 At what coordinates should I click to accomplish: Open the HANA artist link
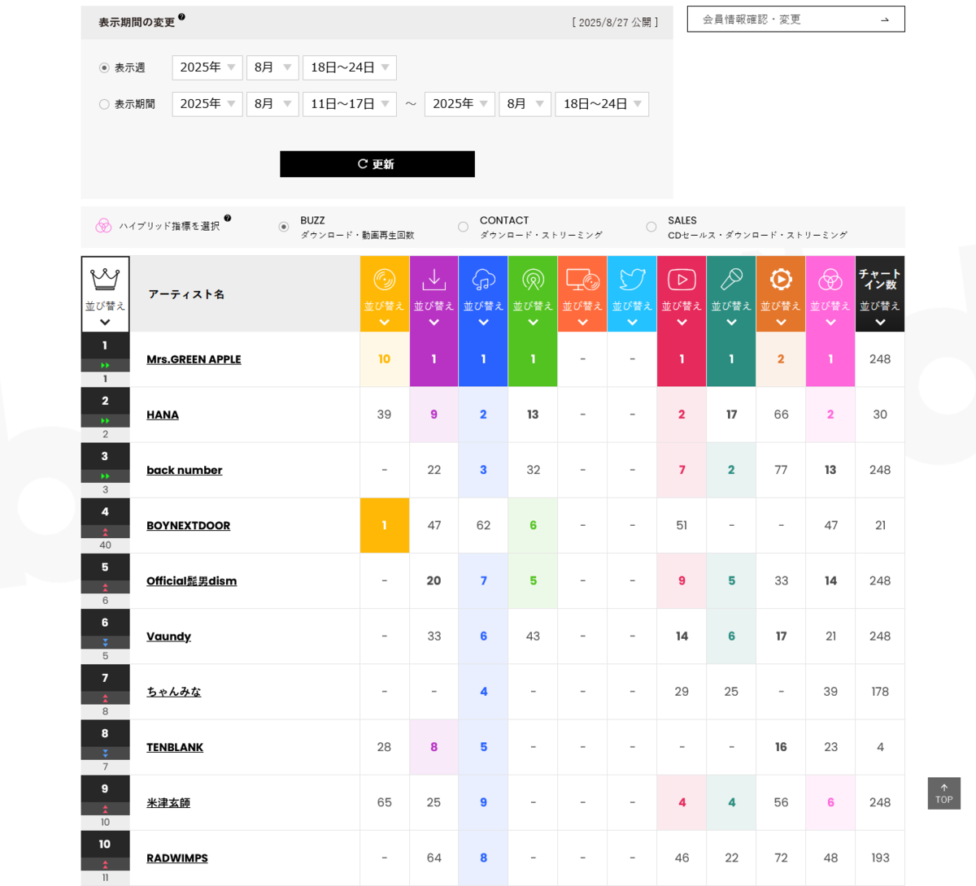(163, 415)
